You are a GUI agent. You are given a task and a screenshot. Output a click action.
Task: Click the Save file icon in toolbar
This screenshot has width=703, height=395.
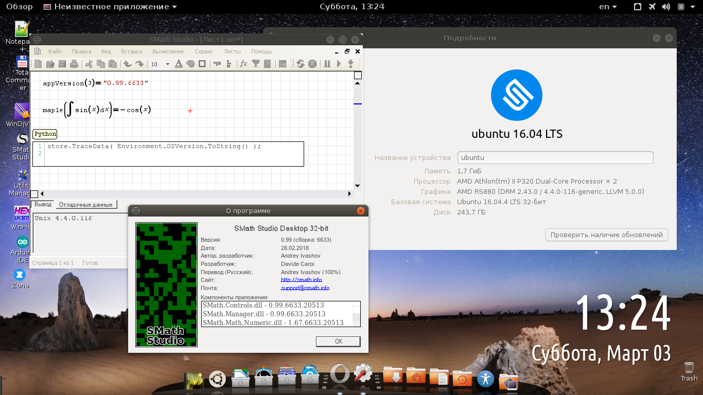pyautogui.click(x=62, y=64)
